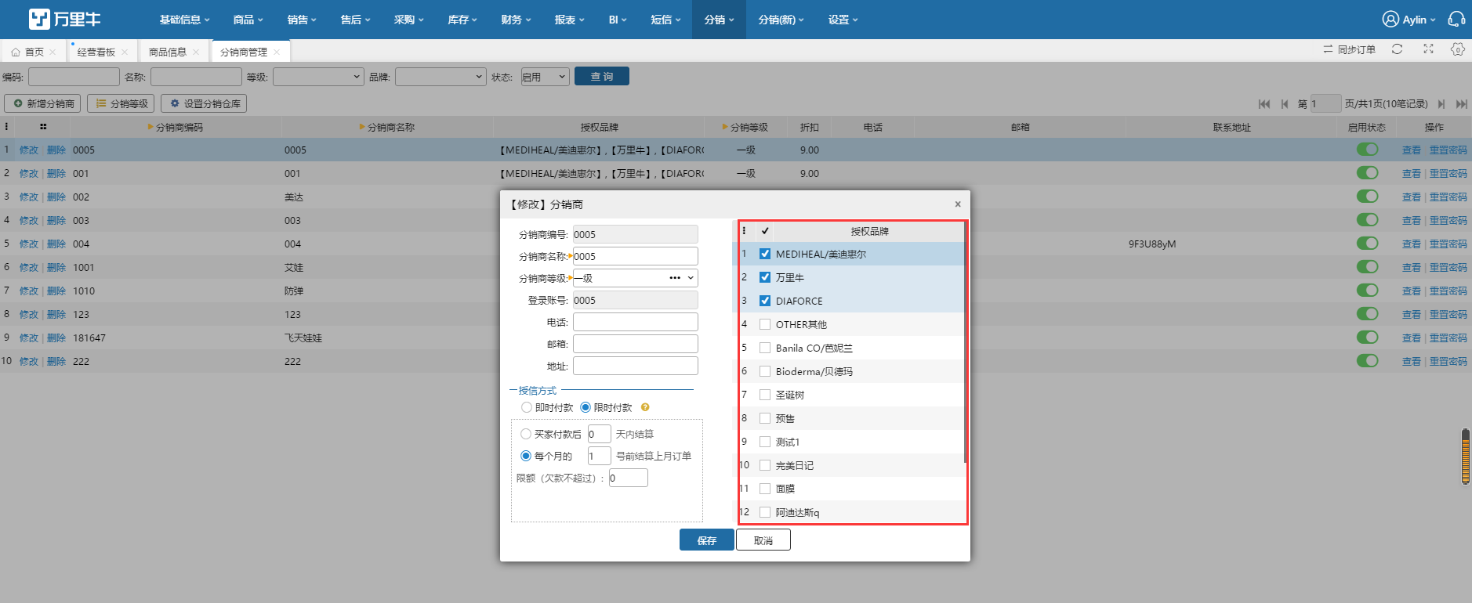Screen dimensions: 1472x603
Task: Open the 等级 filter dropdown
Action: (318, 77)
